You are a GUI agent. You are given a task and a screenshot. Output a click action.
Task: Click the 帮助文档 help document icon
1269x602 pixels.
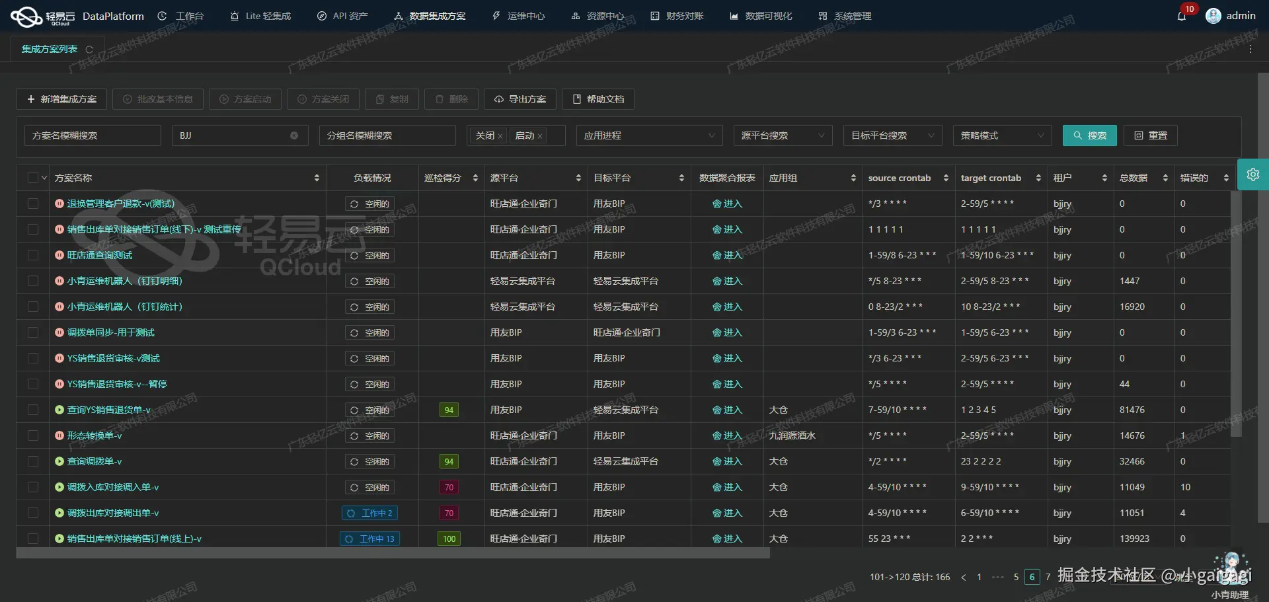point(576,99)
